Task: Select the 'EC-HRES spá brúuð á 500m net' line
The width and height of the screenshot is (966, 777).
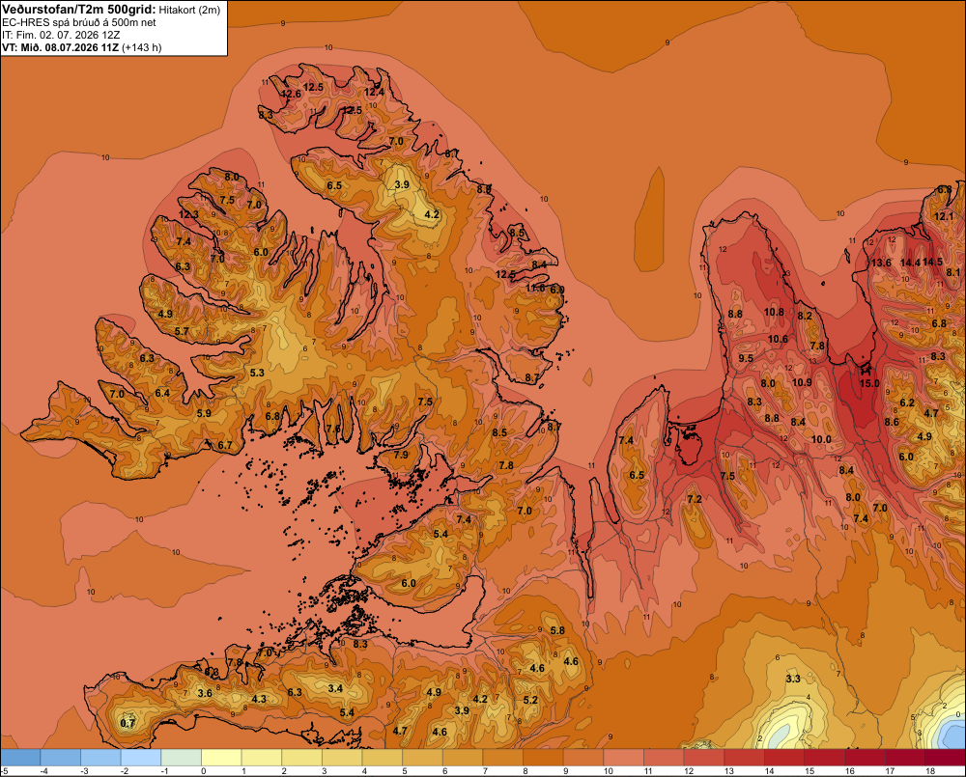Action: click(x=79, y=22)
